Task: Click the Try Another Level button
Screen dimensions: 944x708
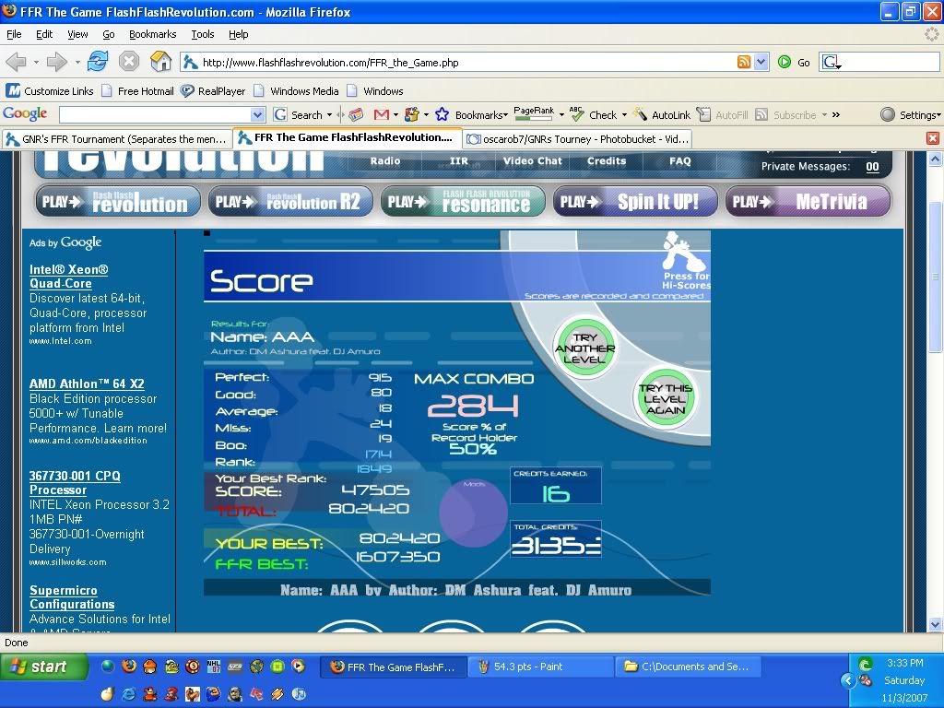Action: (x=584, y=348)
